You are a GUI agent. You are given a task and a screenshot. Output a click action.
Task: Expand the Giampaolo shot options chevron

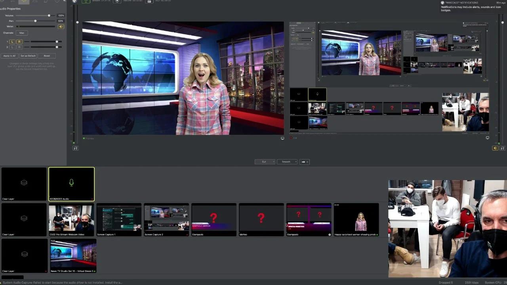tap(329, 234)
